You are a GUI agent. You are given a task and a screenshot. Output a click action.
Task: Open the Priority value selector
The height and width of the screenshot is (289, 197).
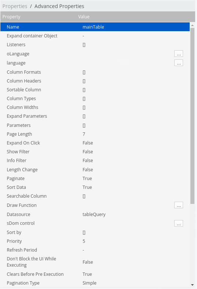84,241
